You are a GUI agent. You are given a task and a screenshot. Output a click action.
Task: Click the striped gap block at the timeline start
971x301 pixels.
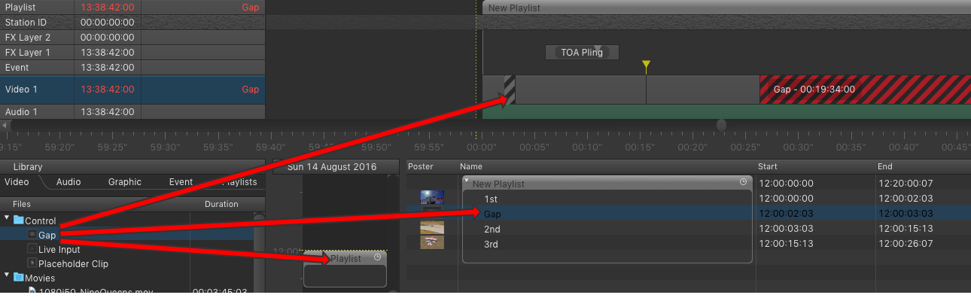pyautogui.click(x=509, y=90)
